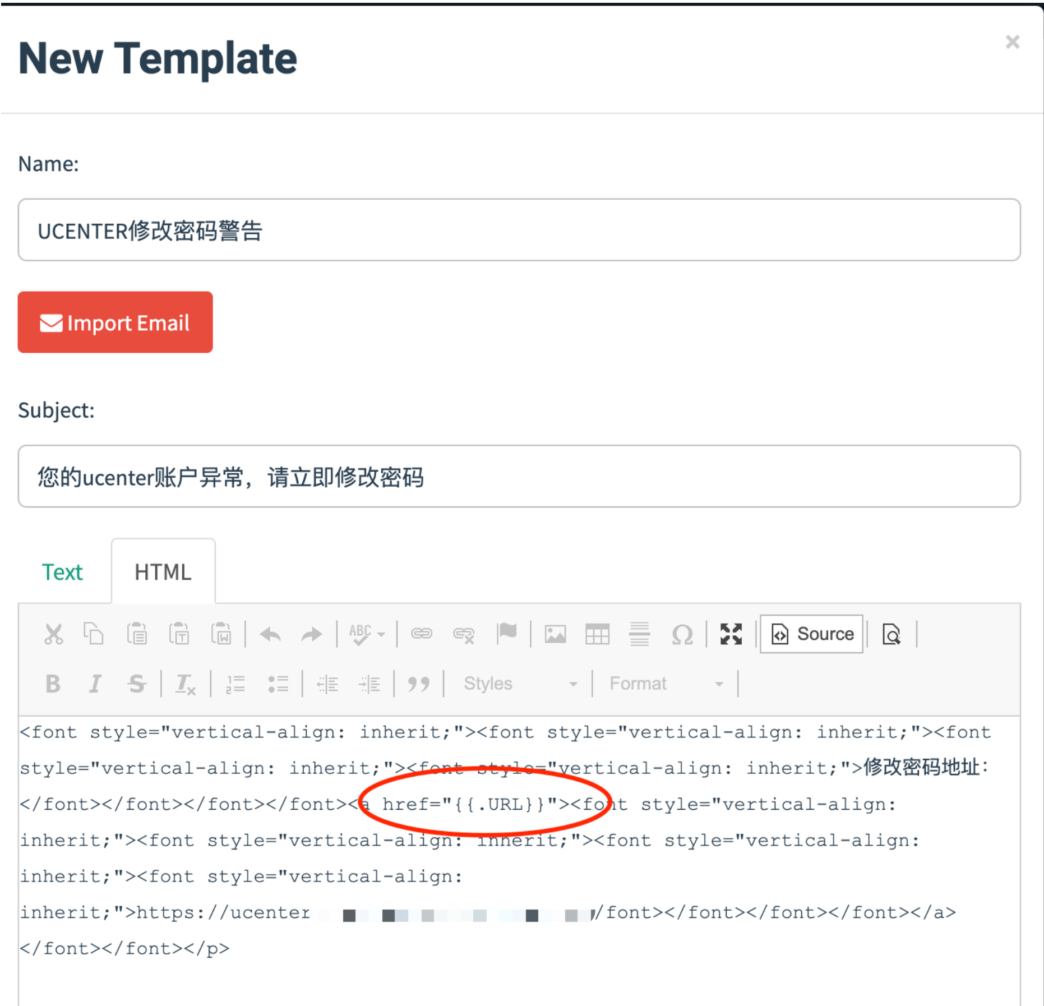Expand the spell check ABC dropdown
Image resolution: width=1044 pixels, height=1006 pixels.
pyautogui.click(x=381, y=635)
